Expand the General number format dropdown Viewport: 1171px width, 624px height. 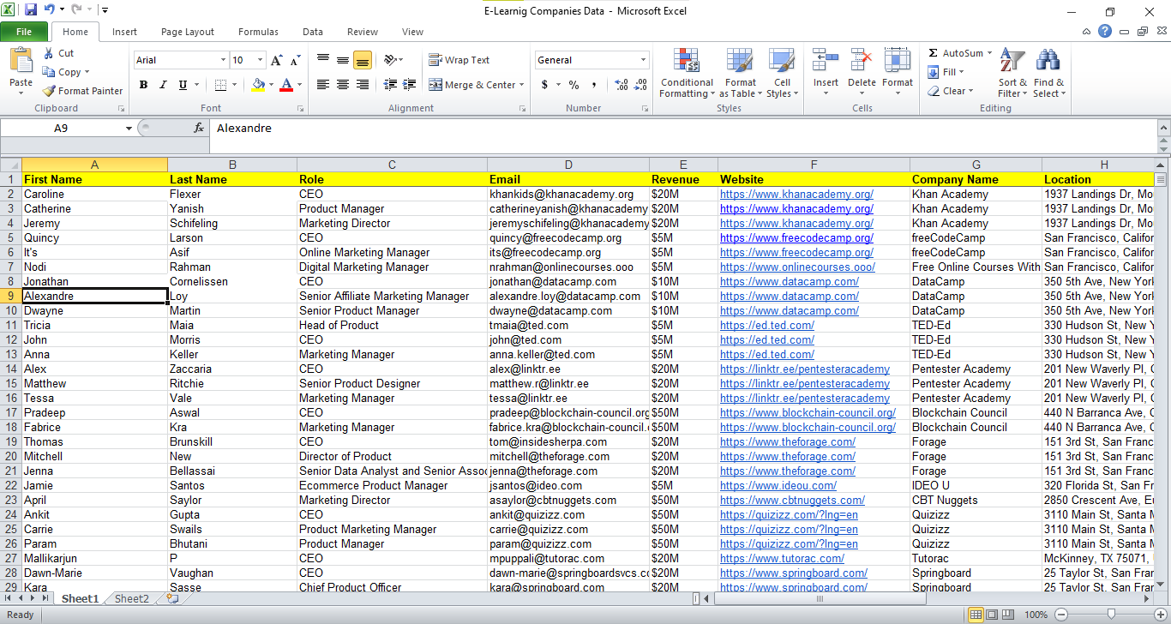(643, 60)
